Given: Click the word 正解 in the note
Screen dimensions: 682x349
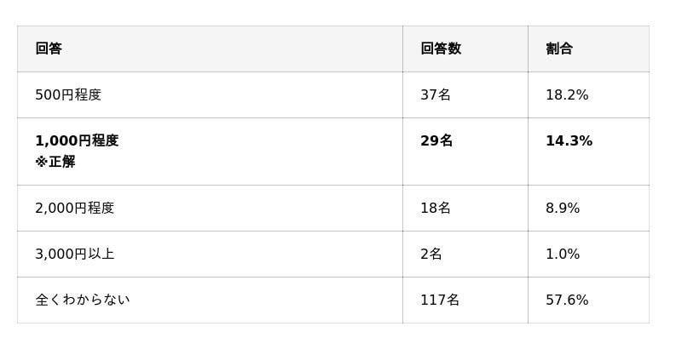Looking at the screenshot, I should [x=62, y=162].
